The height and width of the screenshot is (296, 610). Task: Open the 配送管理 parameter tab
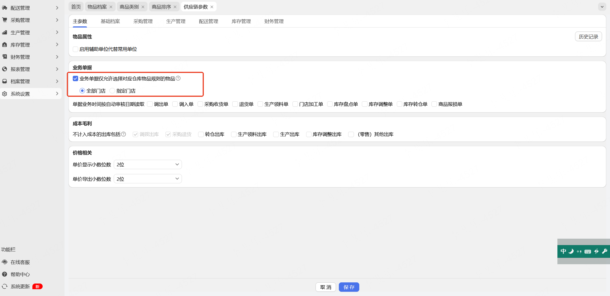[208, 21]
